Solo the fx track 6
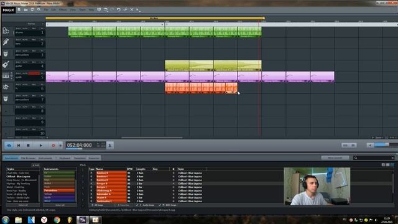Viewport: 398px width, 224px height. click(19, 85)
